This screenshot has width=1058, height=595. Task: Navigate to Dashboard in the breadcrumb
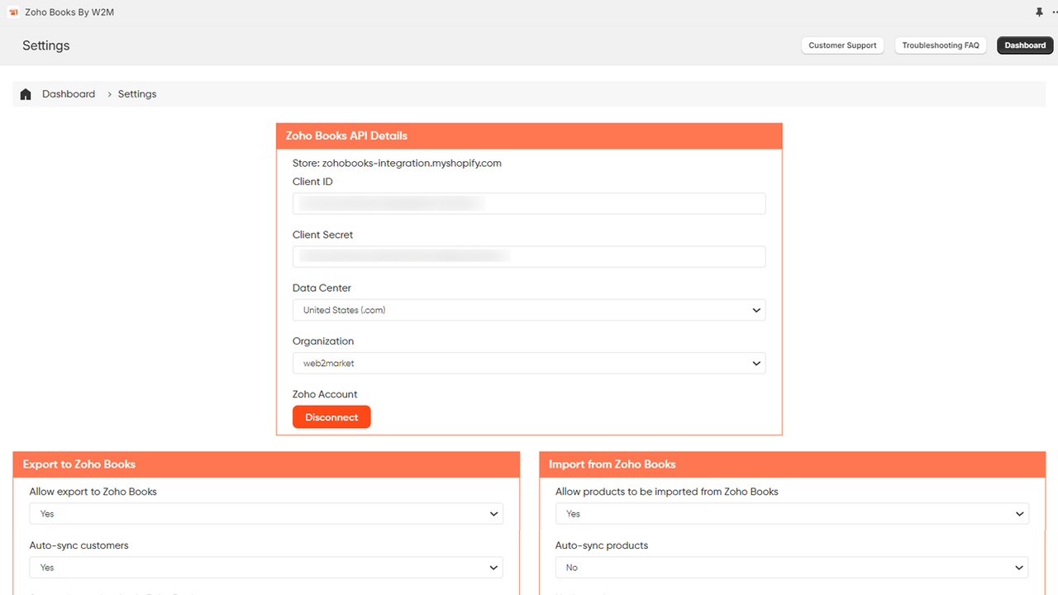coord(69,94)
